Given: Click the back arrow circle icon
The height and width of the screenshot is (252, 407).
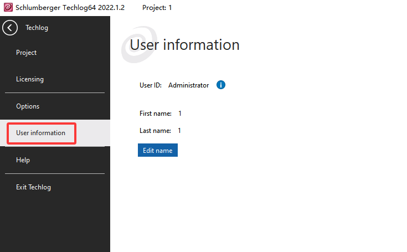Looking at the screenshot, I should tap(10, 28).
